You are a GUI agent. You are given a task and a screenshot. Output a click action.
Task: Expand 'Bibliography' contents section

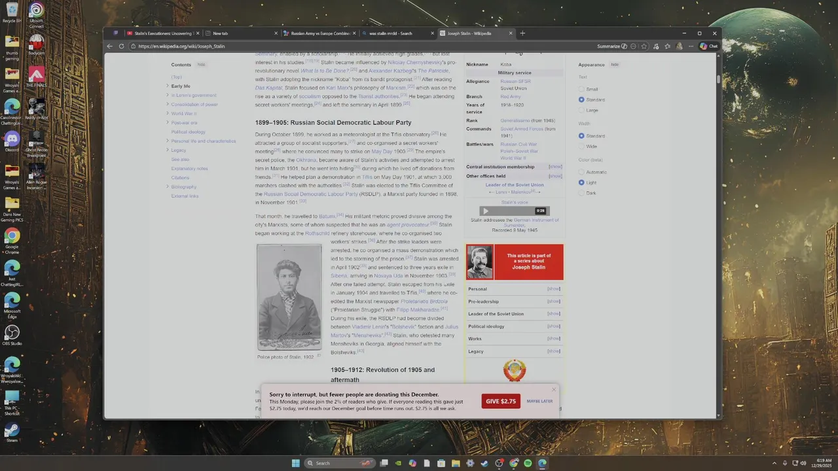tap(168, 186)
